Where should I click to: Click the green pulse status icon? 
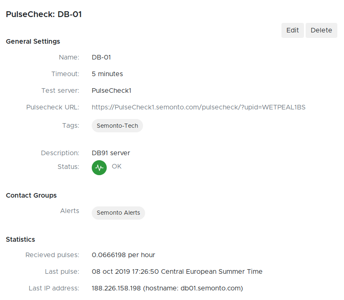99,168
